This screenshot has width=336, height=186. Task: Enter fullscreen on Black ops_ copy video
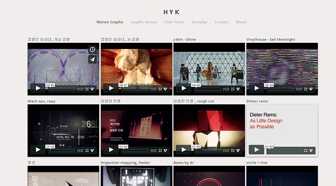(87, 151)
